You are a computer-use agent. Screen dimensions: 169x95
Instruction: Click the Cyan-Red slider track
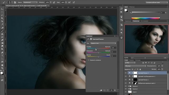[x=98, y=48]
